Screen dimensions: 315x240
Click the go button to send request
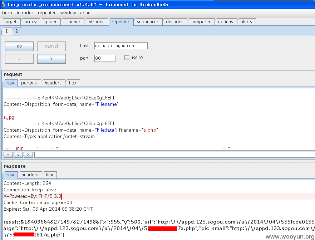(19, 46)
